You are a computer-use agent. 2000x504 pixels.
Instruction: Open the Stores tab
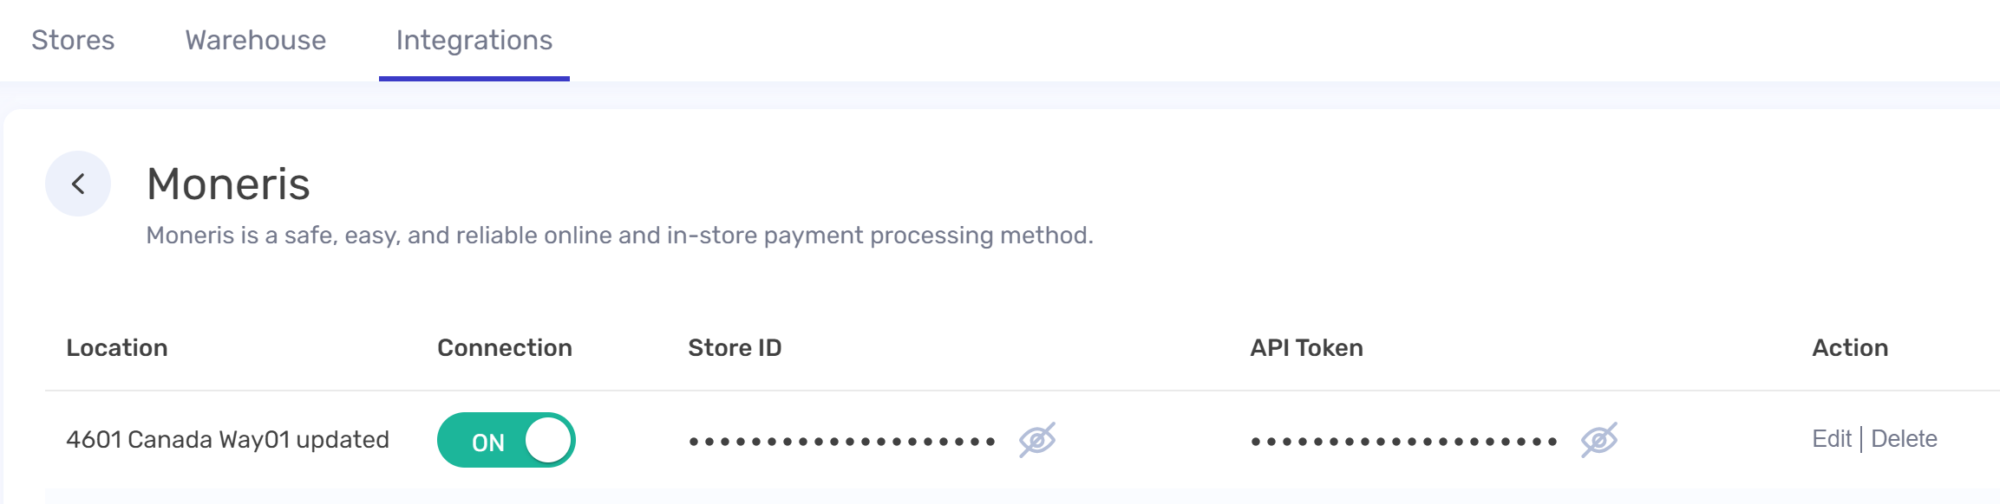[x=73, y=40]
